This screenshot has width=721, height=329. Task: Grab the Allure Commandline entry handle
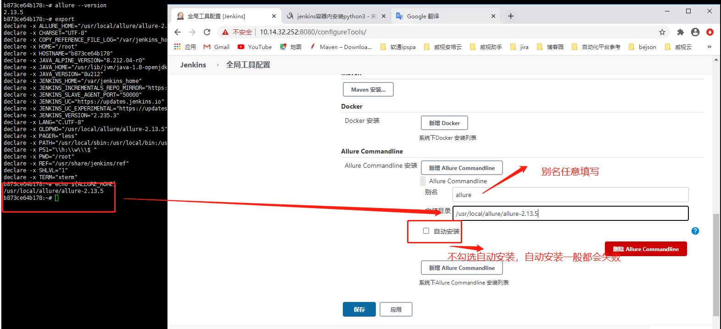pyautogui.click(x=423, y=181)
